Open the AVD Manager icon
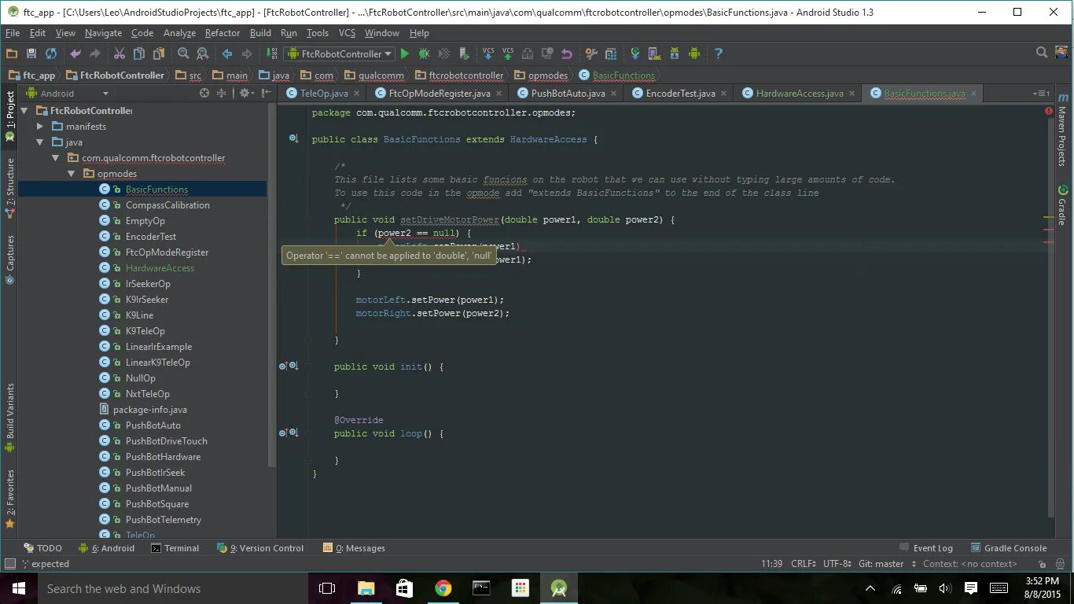This screenshot has width=1074, height=604. pyautogui.click(x=655, y=53)
